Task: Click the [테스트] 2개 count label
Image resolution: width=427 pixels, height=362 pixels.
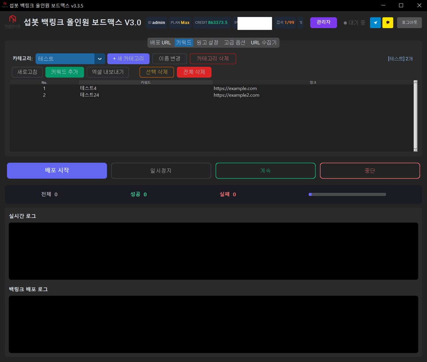Action: pyautogui.click(x=400, y=59)
